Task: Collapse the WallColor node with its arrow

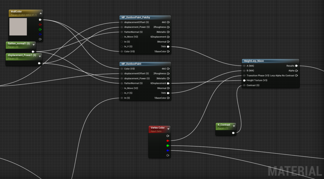Action: [x=41, y=13]
